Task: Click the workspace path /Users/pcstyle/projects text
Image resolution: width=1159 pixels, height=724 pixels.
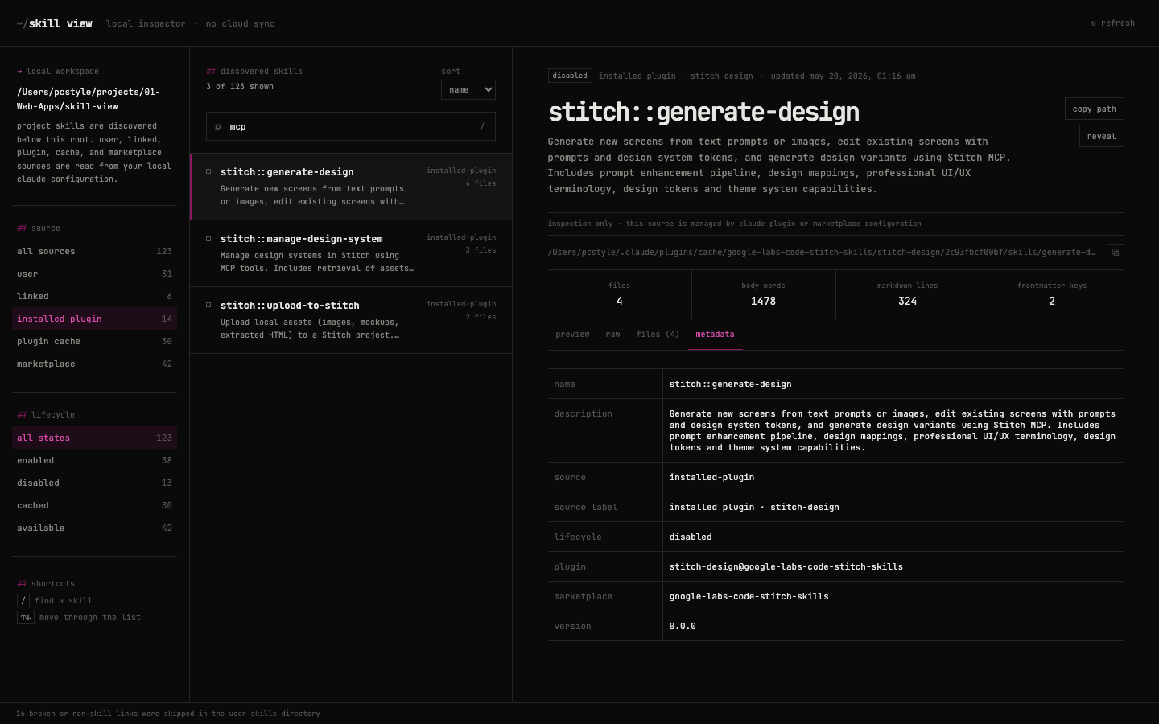Action: tap(89, 99)
